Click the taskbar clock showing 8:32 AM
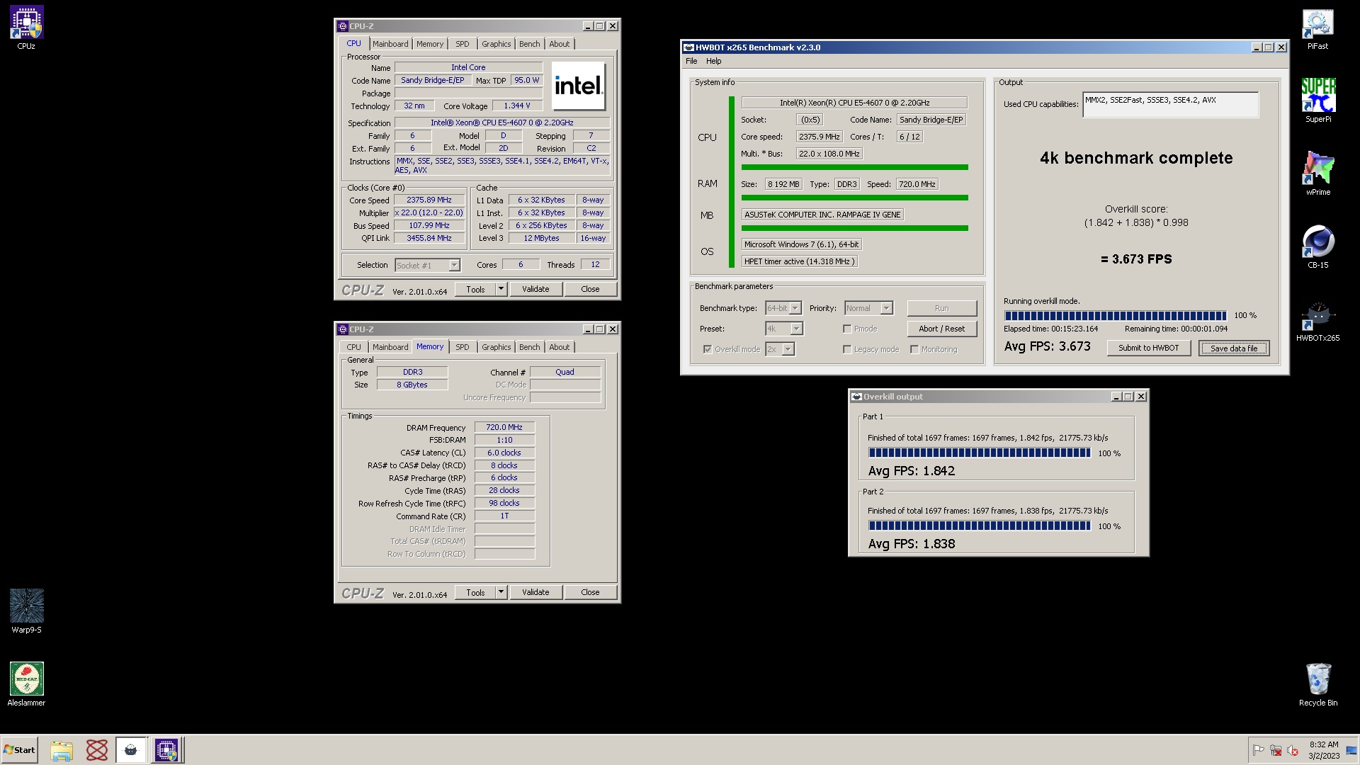The height and width of the screenshot is (765, 1360). tap(1323, 750)
